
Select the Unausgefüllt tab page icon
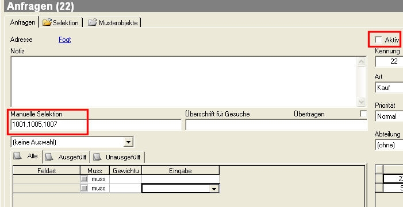tap(97, 157)
